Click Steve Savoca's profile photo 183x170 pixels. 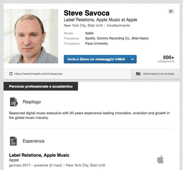tap(31, 36)
